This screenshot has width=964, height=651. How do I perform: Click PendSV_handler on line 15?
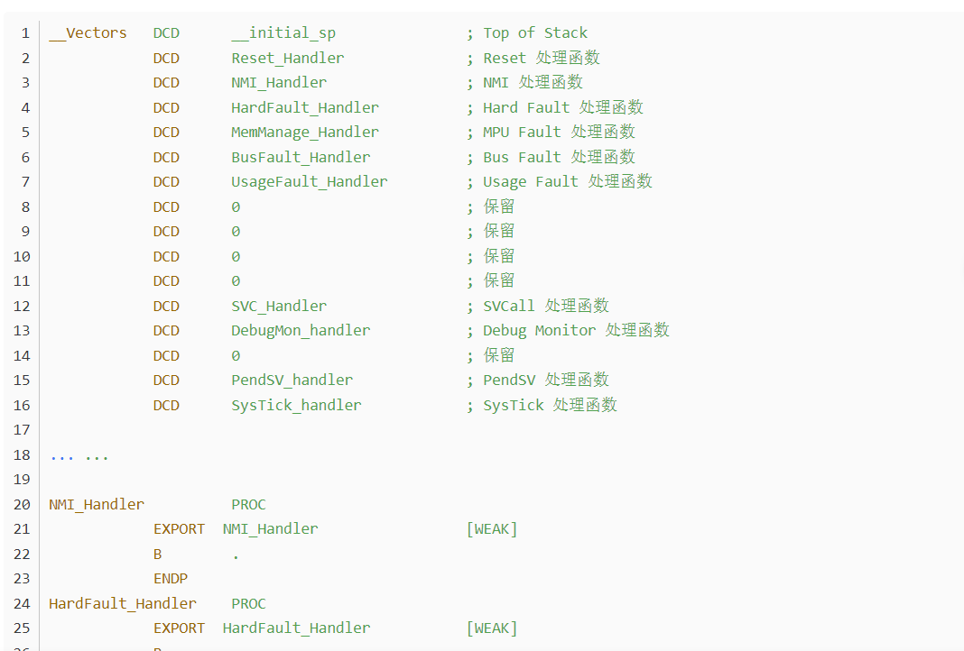(x=292, y=381)
